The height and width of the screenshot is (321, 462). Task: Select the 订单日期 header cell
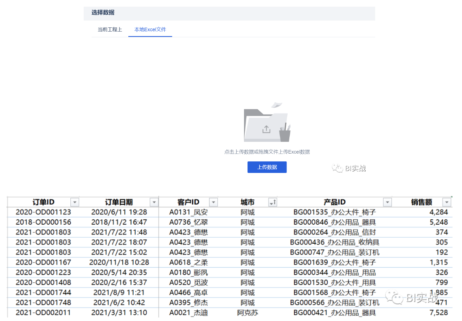point(119,202)
